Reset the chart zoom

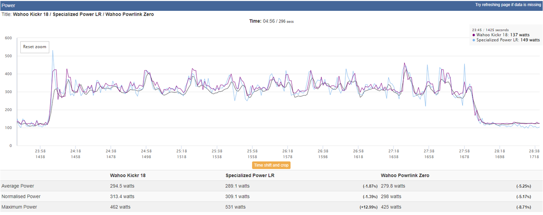pos(35,47)
